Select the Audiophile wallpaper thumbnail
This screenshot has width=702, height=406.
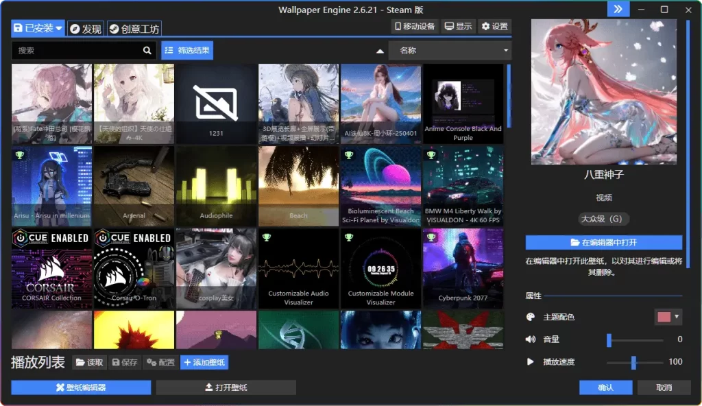click(216, 186)
